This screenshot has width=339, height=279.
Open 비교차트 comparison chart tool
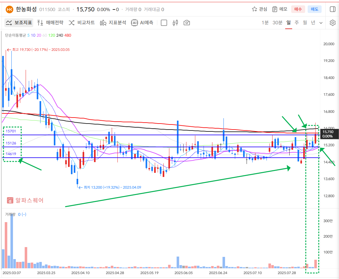82,23
